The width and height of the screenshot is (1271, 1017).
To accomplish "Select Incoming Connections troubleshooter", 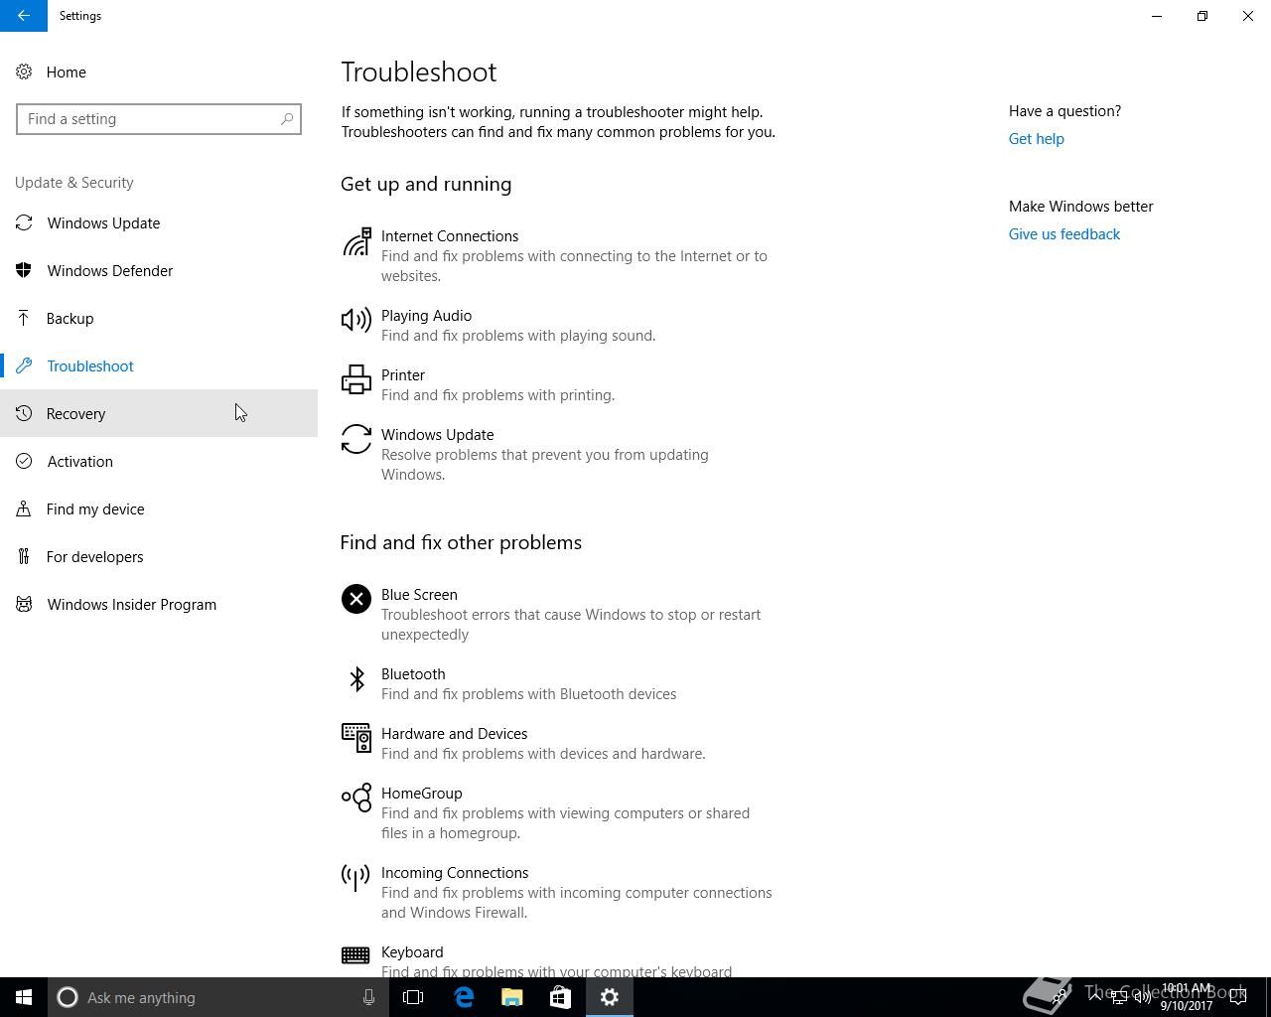I will (559, 893).
